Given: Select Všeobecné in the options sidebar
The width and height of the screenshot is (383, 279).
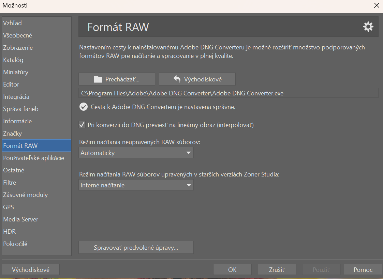Looking at the screenshot, I should point(36,35).
